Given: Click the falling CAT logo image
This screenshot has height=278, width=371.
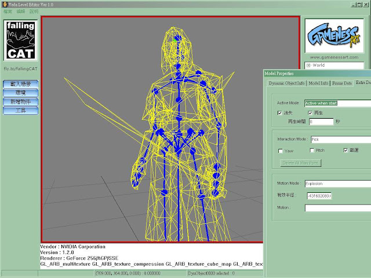Looking at the screenshot, I should coord(20,40).
